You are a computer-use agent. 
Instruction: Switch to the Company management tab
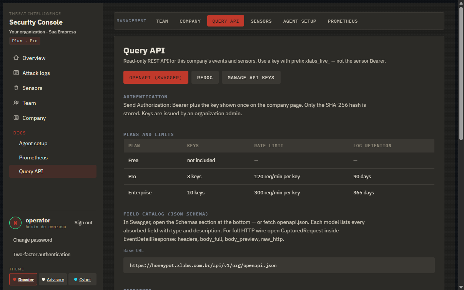tap(190, 21)
